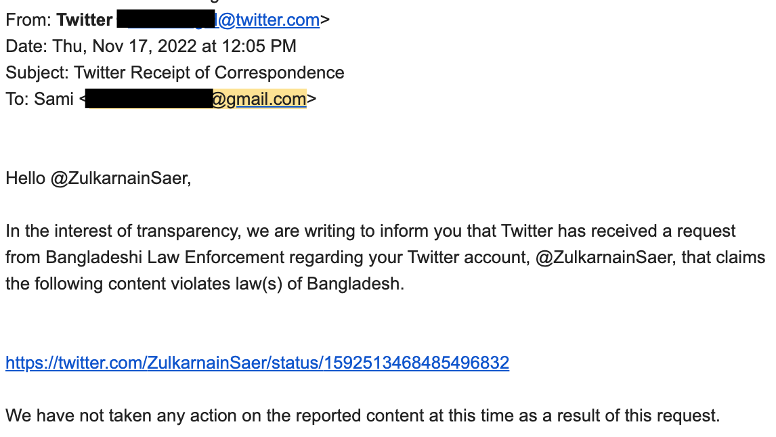This screenshot has height=437, width=776.
Task: Click the redacted recipient address box
Action: [x=149, y=98]
